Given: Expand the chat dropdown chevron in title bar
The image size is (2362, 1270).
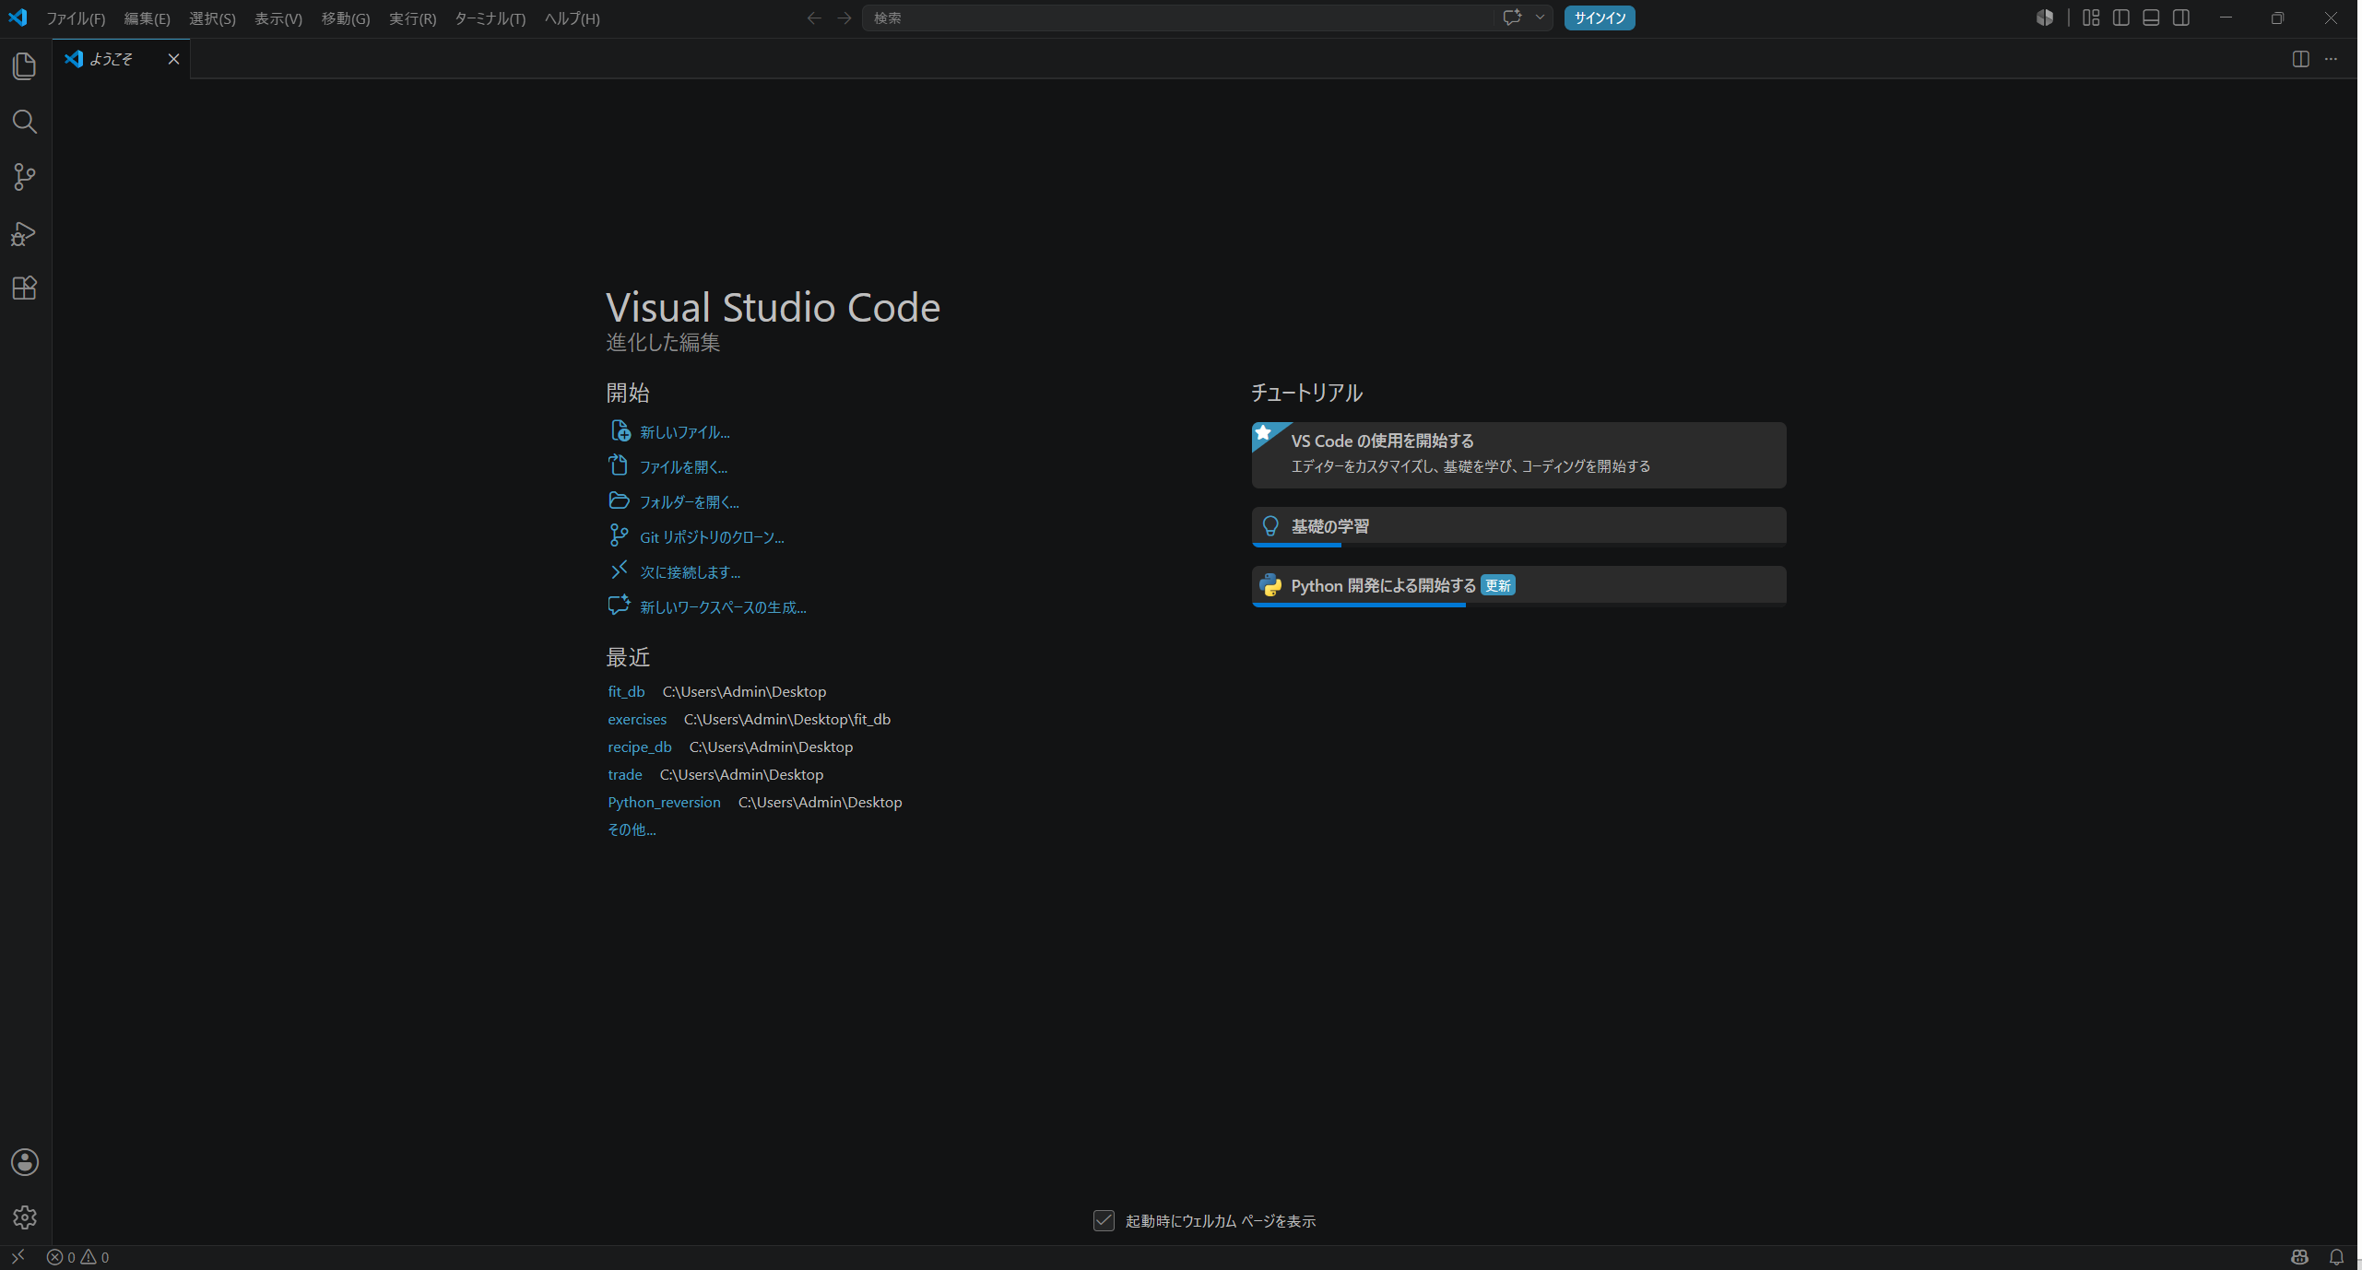Looking at the screenshot, I should [1540, 18].
